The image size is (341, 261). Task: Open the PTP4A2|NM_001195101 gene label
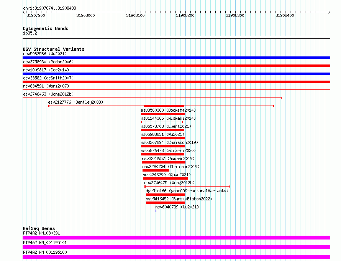pos(45,243)
